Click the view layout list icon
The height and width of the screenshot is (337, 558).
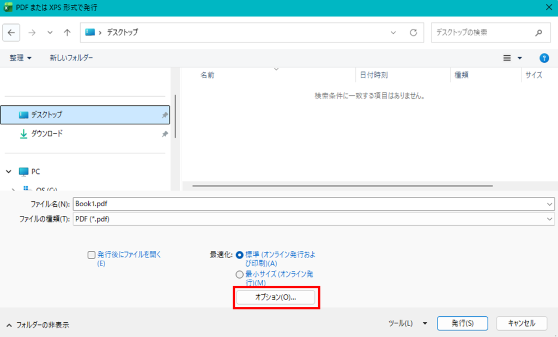coord(507,58)
